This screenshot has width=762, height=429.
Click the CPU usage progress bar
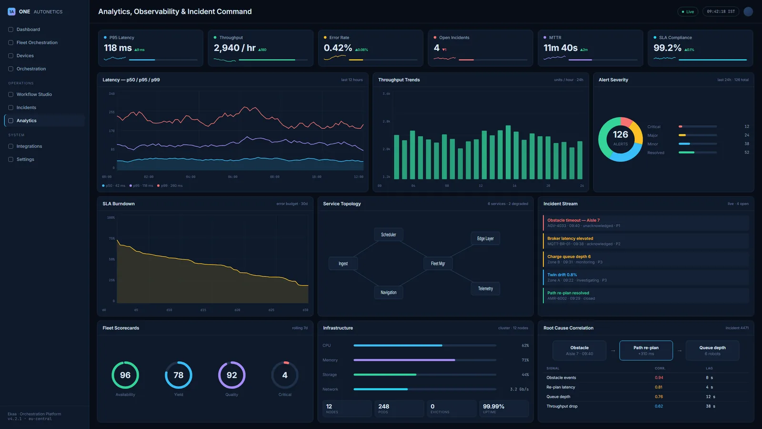(x=425, y=346)
